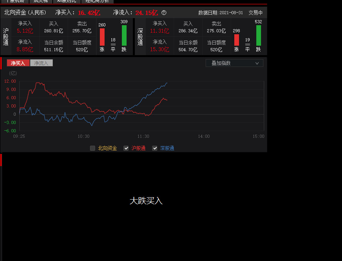This screenshot has width=342, height=261.
Task: Uncheck the 沪股通 checkbox
Action: click(x=126, y=148)
